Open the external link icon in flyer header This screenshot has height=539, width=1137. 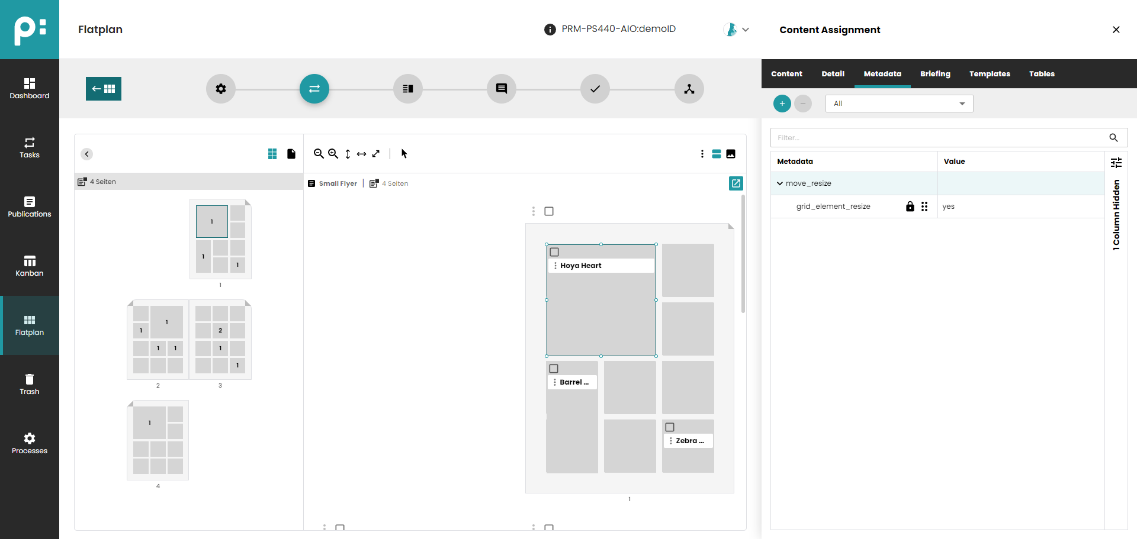point(735,183)
